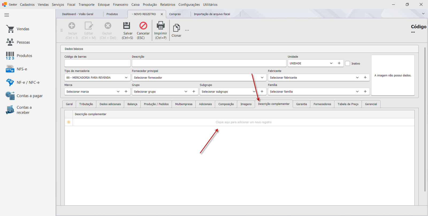Switch to the Tributação tab

click(x=86, y=104)
